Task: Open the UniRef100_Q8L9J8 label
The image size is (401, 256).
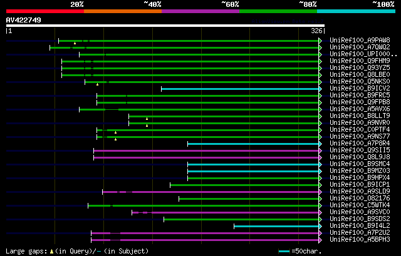Action: click(360, 157)
